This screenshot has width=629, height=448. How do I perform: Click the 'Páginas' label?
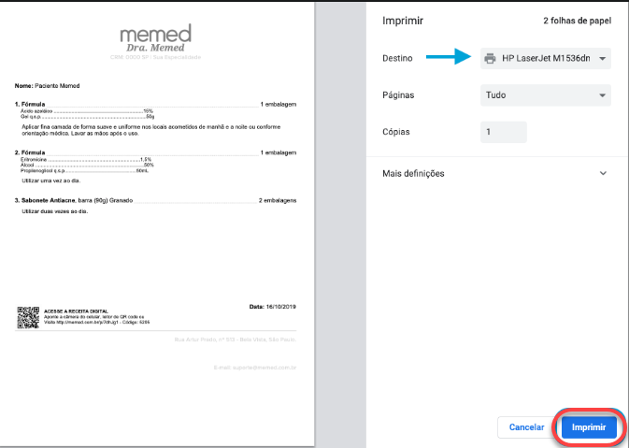click(398, 95)
